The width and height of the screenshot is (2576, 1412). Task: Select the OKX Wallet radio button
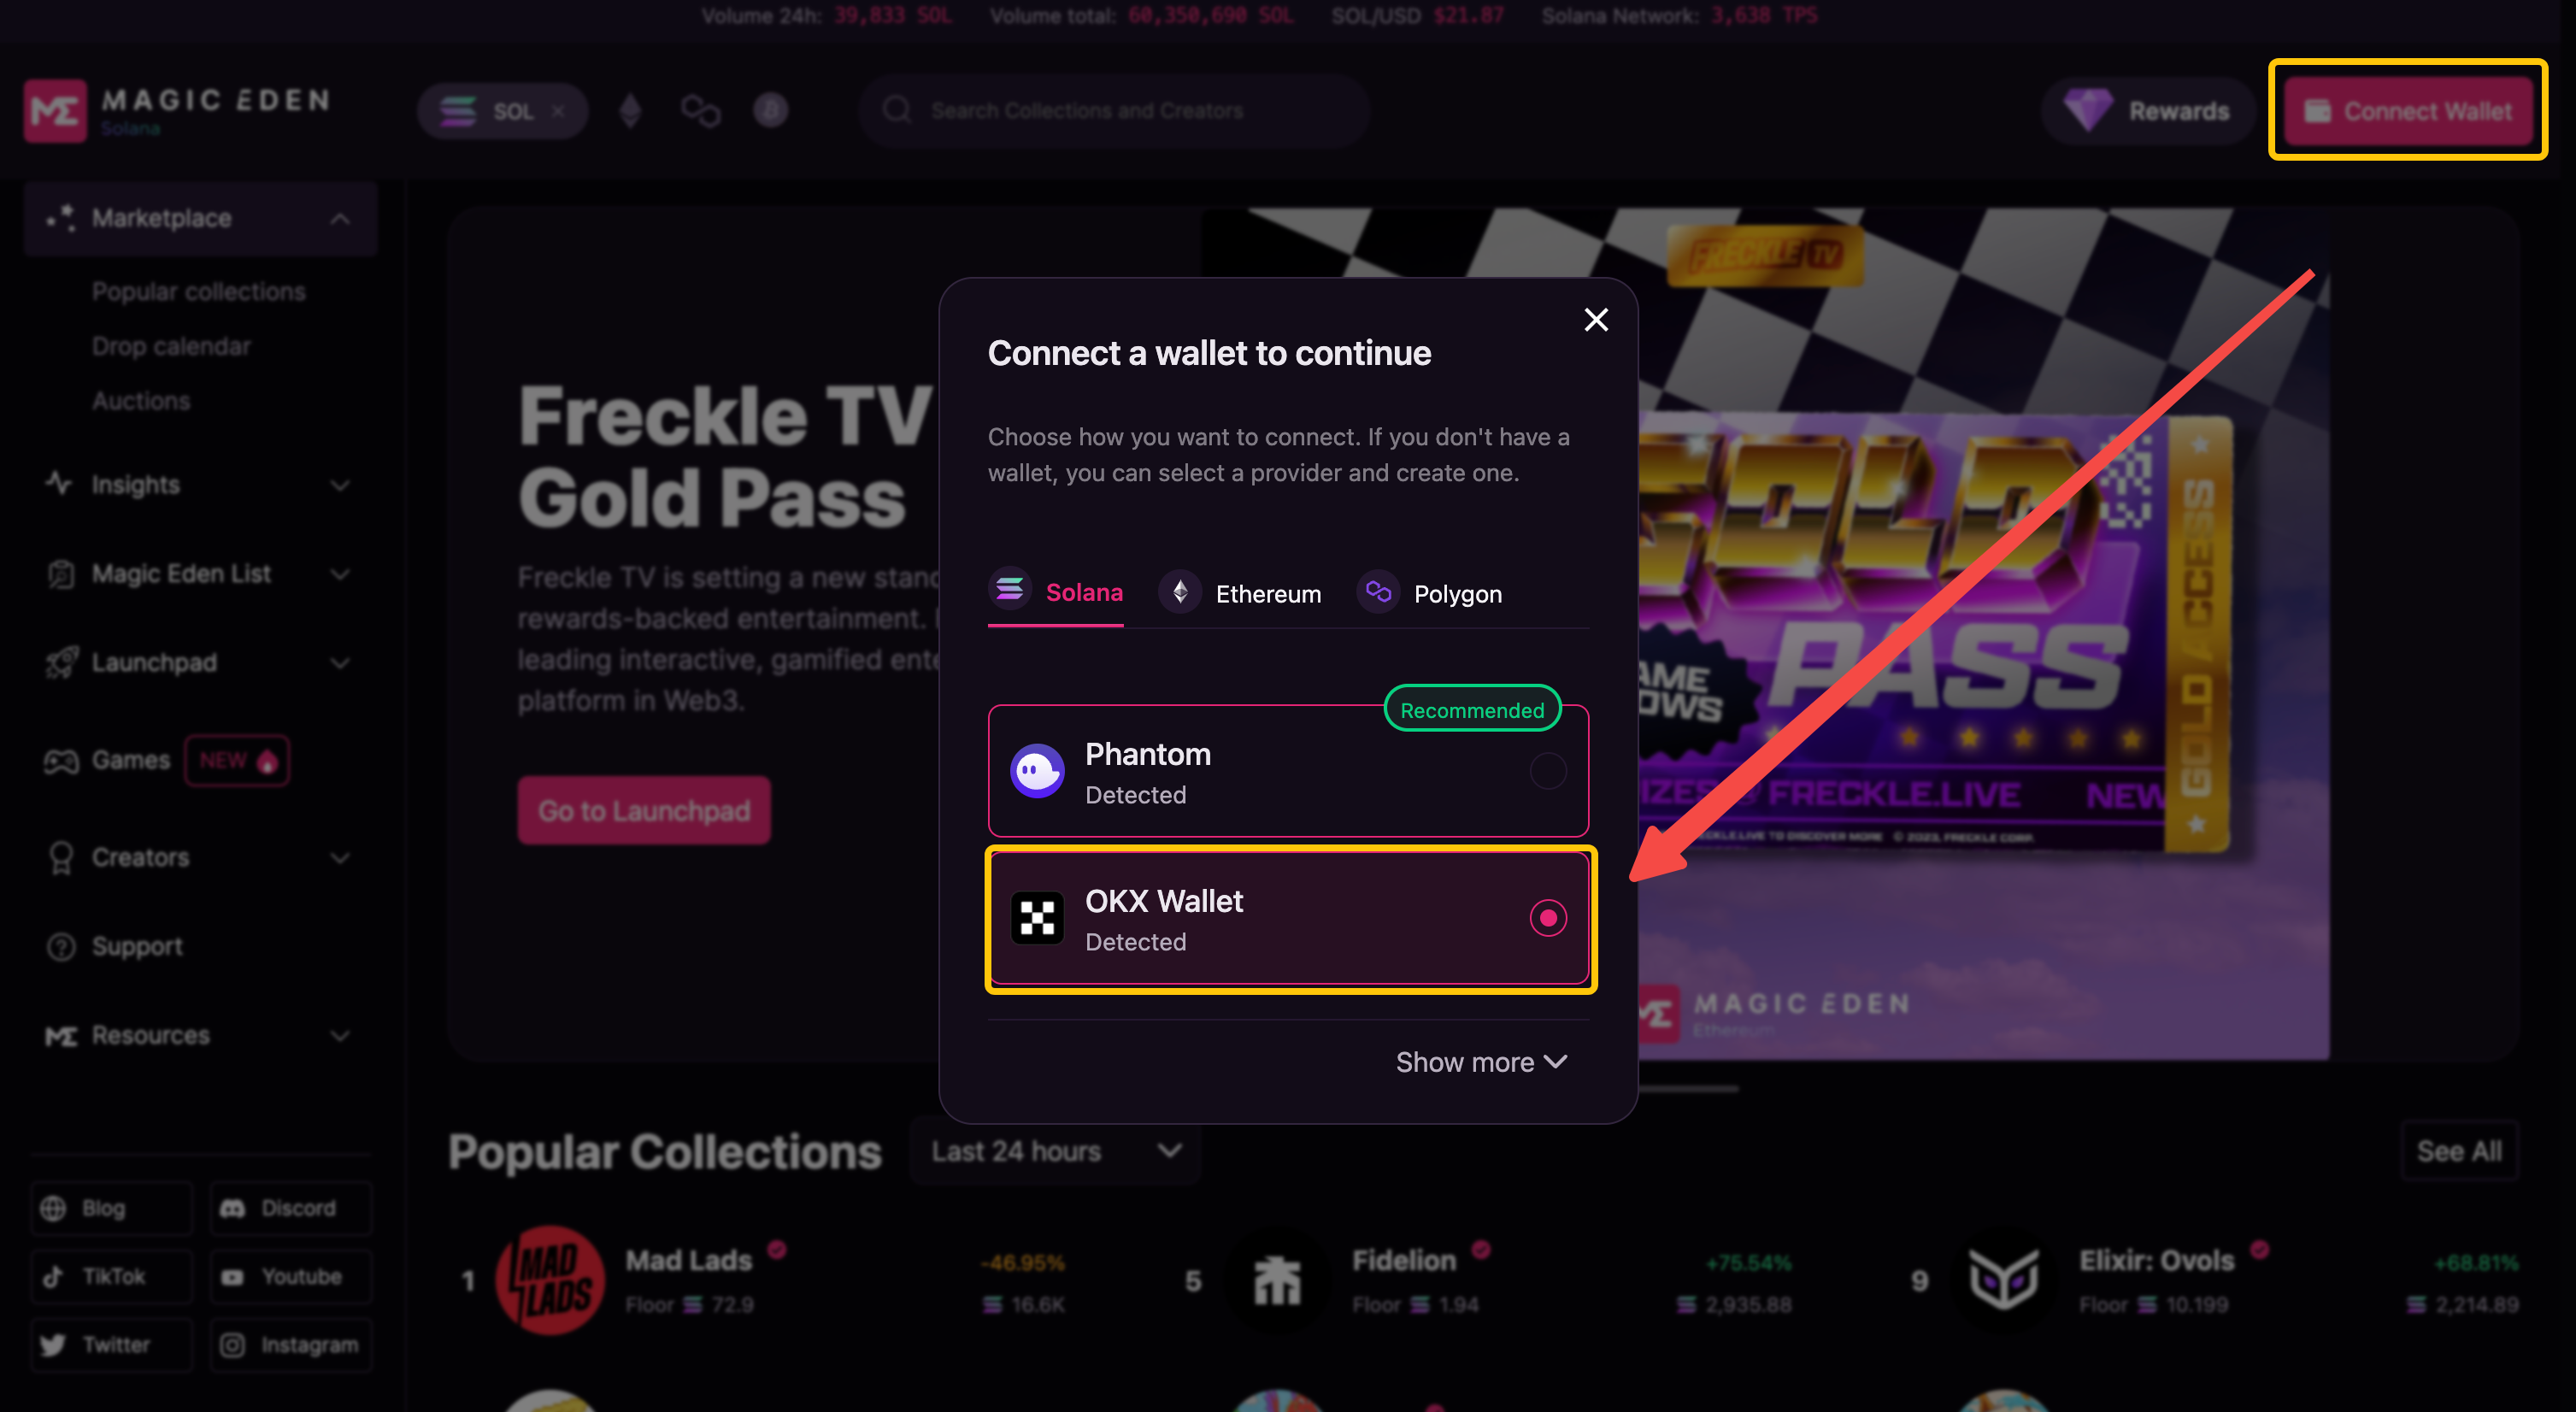[x=1547, y=918]
